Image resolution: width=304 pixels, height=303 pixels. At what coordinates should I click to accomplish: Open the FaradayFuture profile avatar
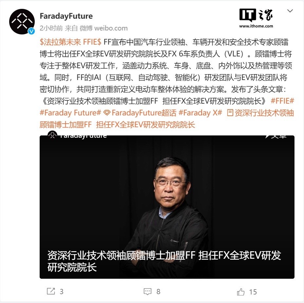(x=22, y=22)
